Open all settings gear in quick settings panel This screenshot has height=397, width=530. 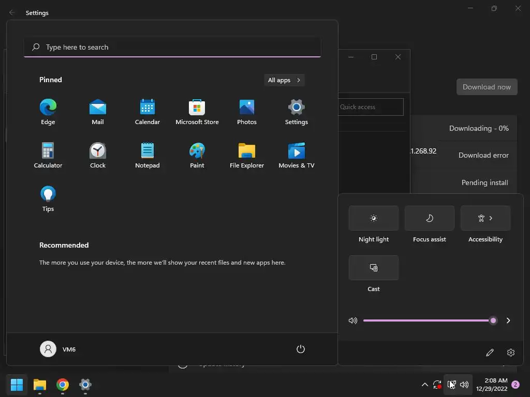pos(511,353)
